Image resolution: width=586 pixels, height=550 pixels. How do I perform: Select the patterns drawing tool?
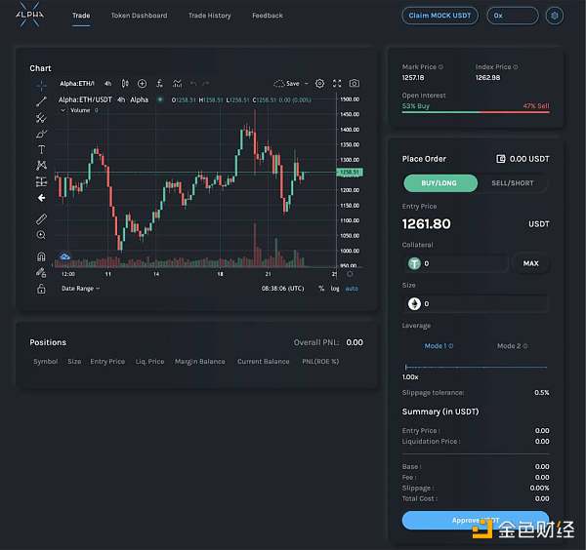click(x=41, y=166)
